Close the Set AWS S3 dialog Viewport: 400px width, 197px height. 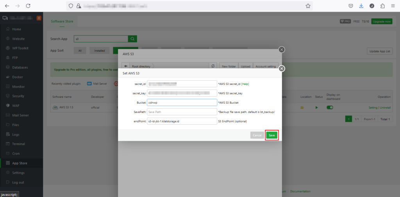282,69
